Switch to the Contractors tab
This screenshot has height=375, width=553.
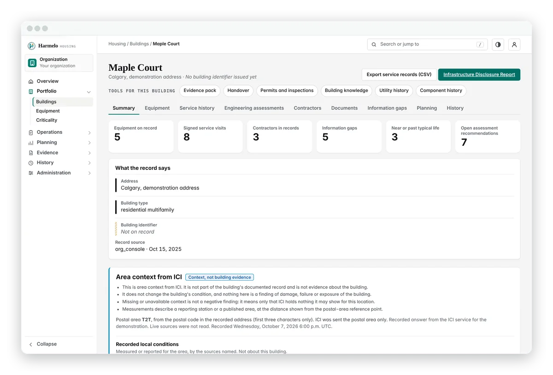[307, 108]
